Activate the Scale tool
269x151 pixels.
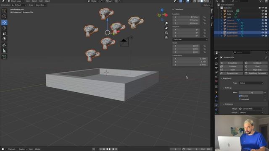click(x=4, y=34)
